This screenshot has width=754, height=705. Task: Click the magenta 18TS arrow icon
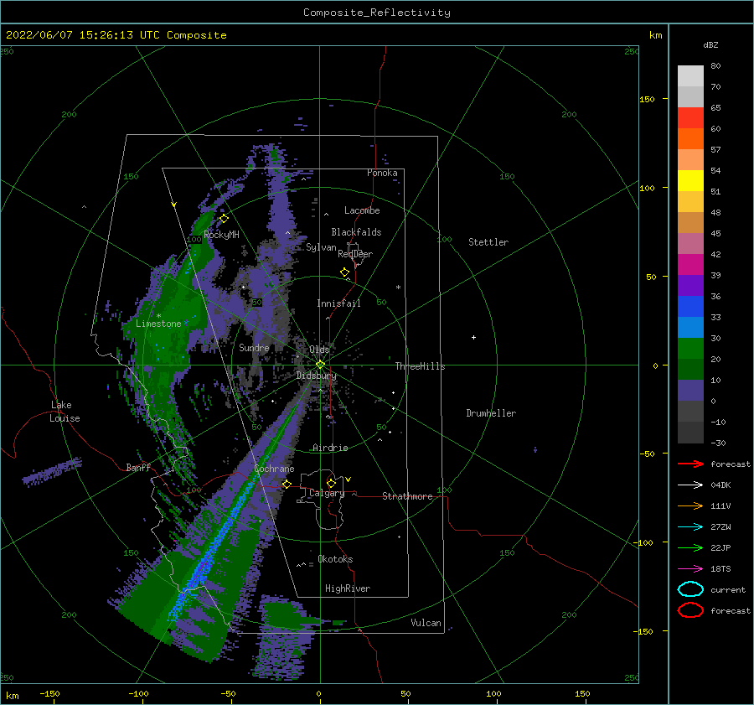pyautogui.click(x=690, y=569)
